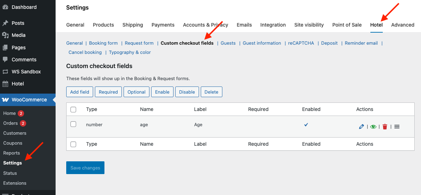421x195 pixels.
Task: Delete age field using red trash icon
Action: point(385,127)
